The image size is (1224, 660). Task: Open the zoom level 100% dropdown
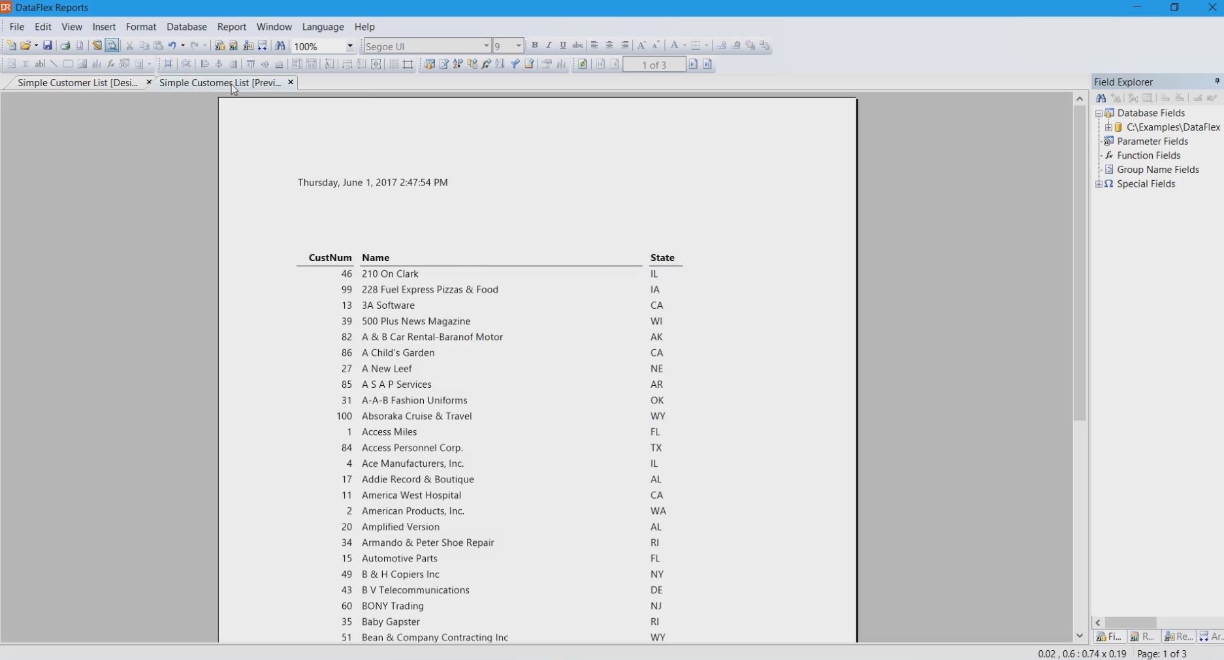point(349,46)
